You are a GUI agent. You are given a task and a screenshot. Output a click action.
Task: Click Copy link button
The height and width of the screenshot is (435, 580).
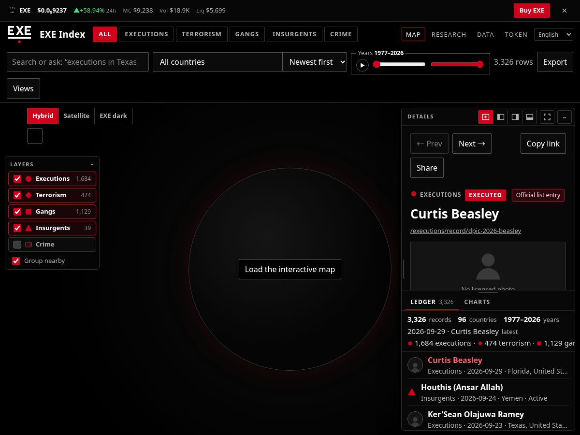(x=543, y=144)
